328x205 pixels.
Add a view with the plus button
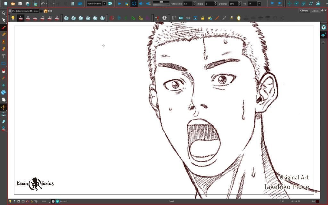pyautogui.click(x=322, y=10)
